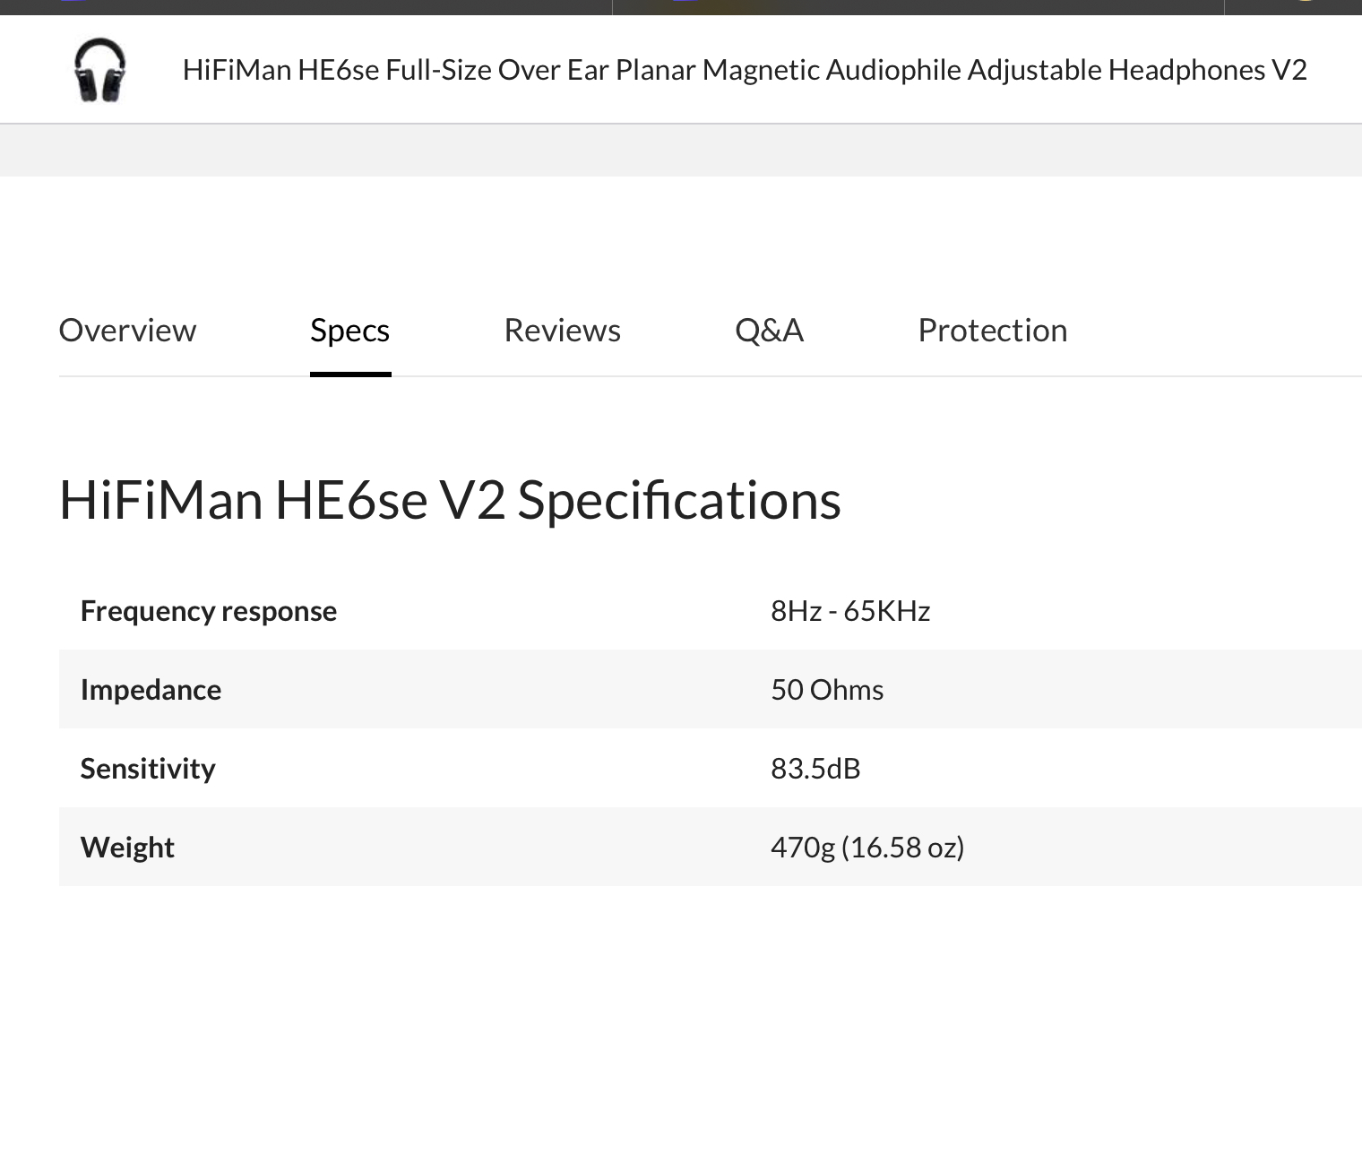This screenshot has height=1171, width=1362.
Task: Select the Frequency response row label
Action: pyautogui.click(x=209, y=610)
